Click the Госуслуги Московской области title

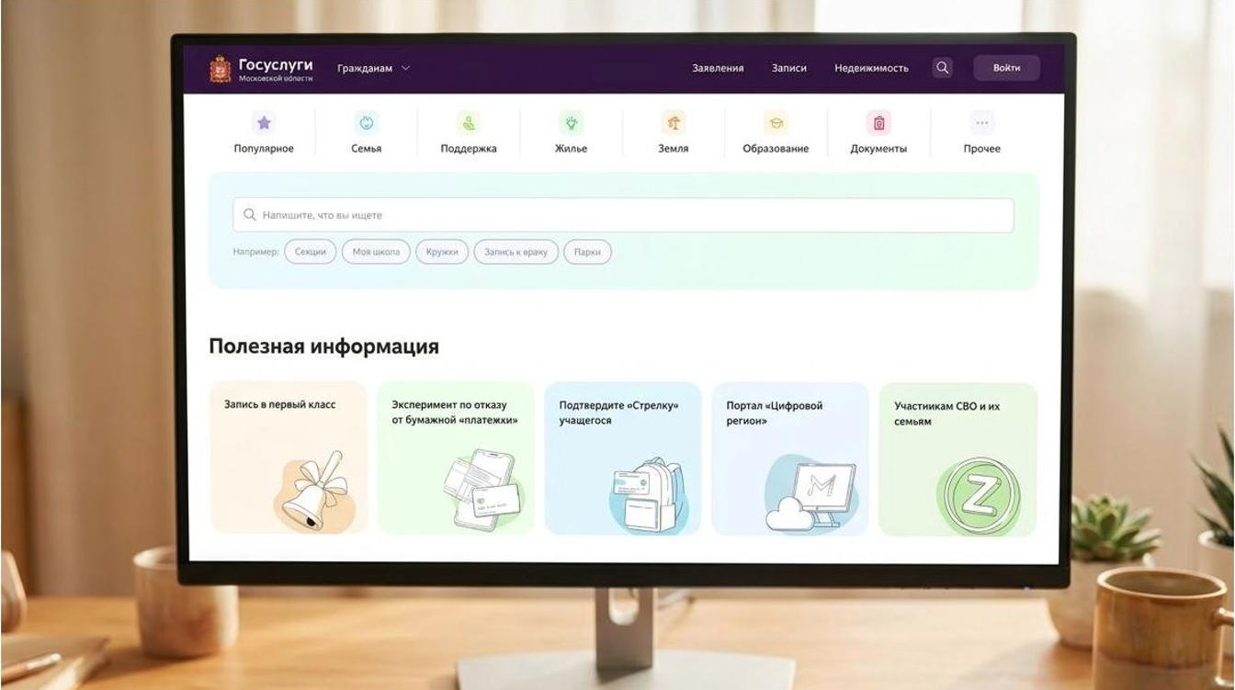coord(276,70)
